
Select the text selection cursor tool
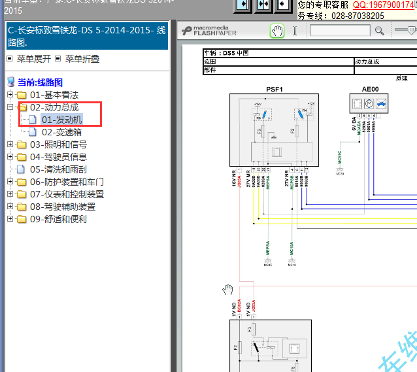[x=295, y=31]
